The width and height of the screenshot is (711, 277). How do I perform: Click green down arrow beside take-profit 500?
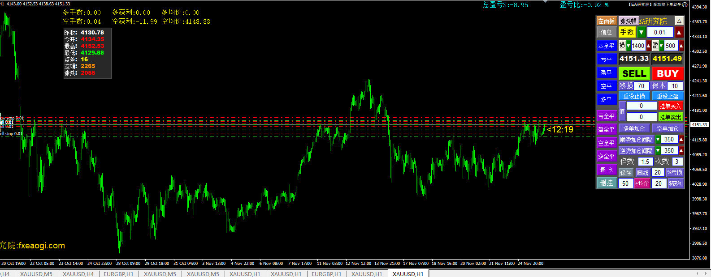661,46
